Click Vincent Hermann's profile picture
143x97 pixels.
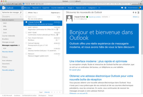pyautogui.click(x=140, y=8)
